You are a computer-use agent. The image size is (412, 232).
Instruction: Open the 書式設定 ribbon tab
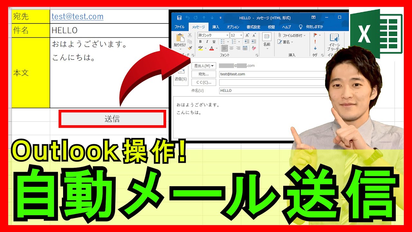(253, 27)
